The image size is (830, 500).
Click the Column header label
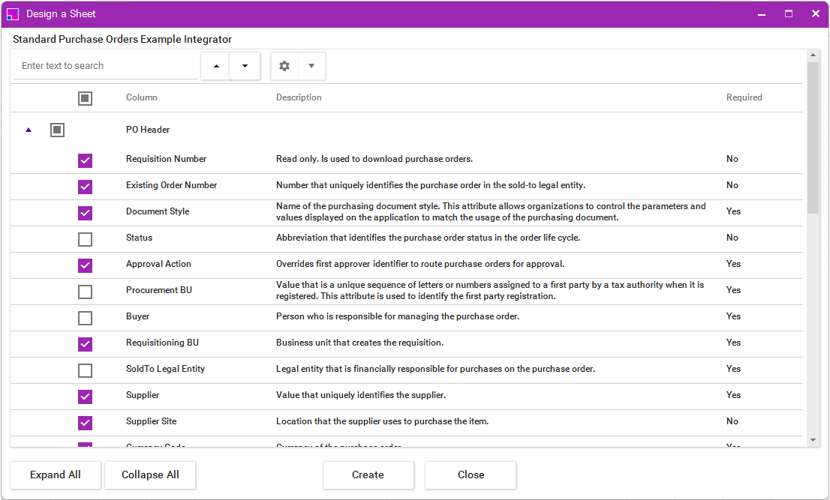click(141, 97)
